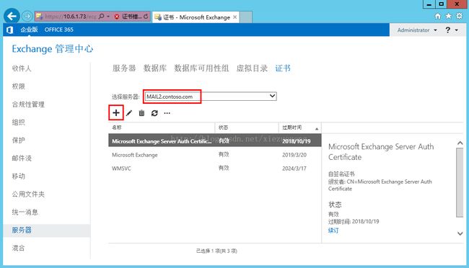469x268 pixels.
Task: Sort by expiration date column arrow
Action: (317, 129)
